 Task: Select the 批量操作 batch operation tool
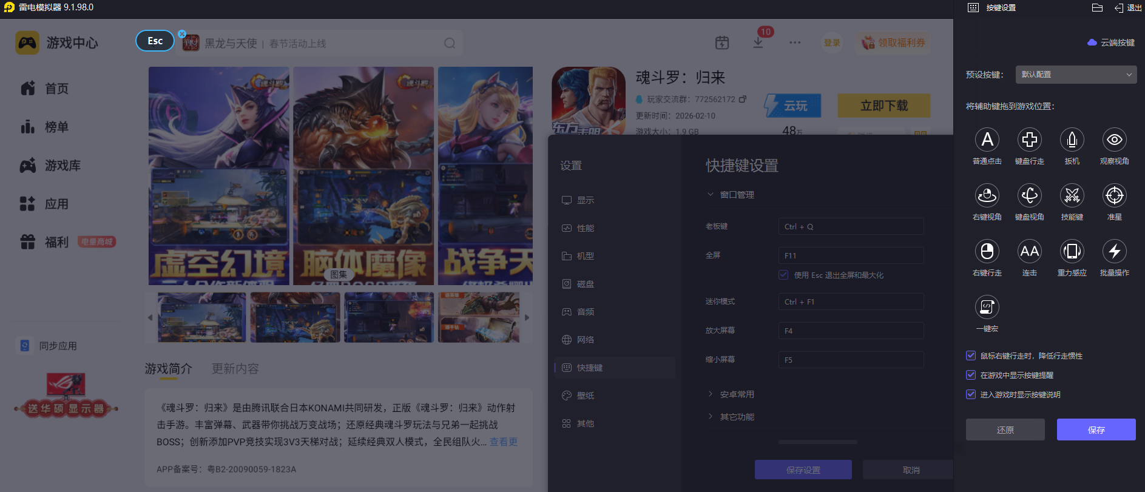[1115, 252]
